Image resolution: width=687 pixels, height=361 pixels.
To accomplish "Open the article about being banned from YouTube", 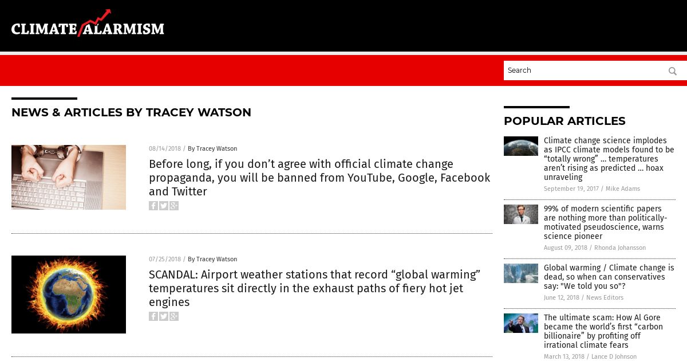I will coord(319,178).
